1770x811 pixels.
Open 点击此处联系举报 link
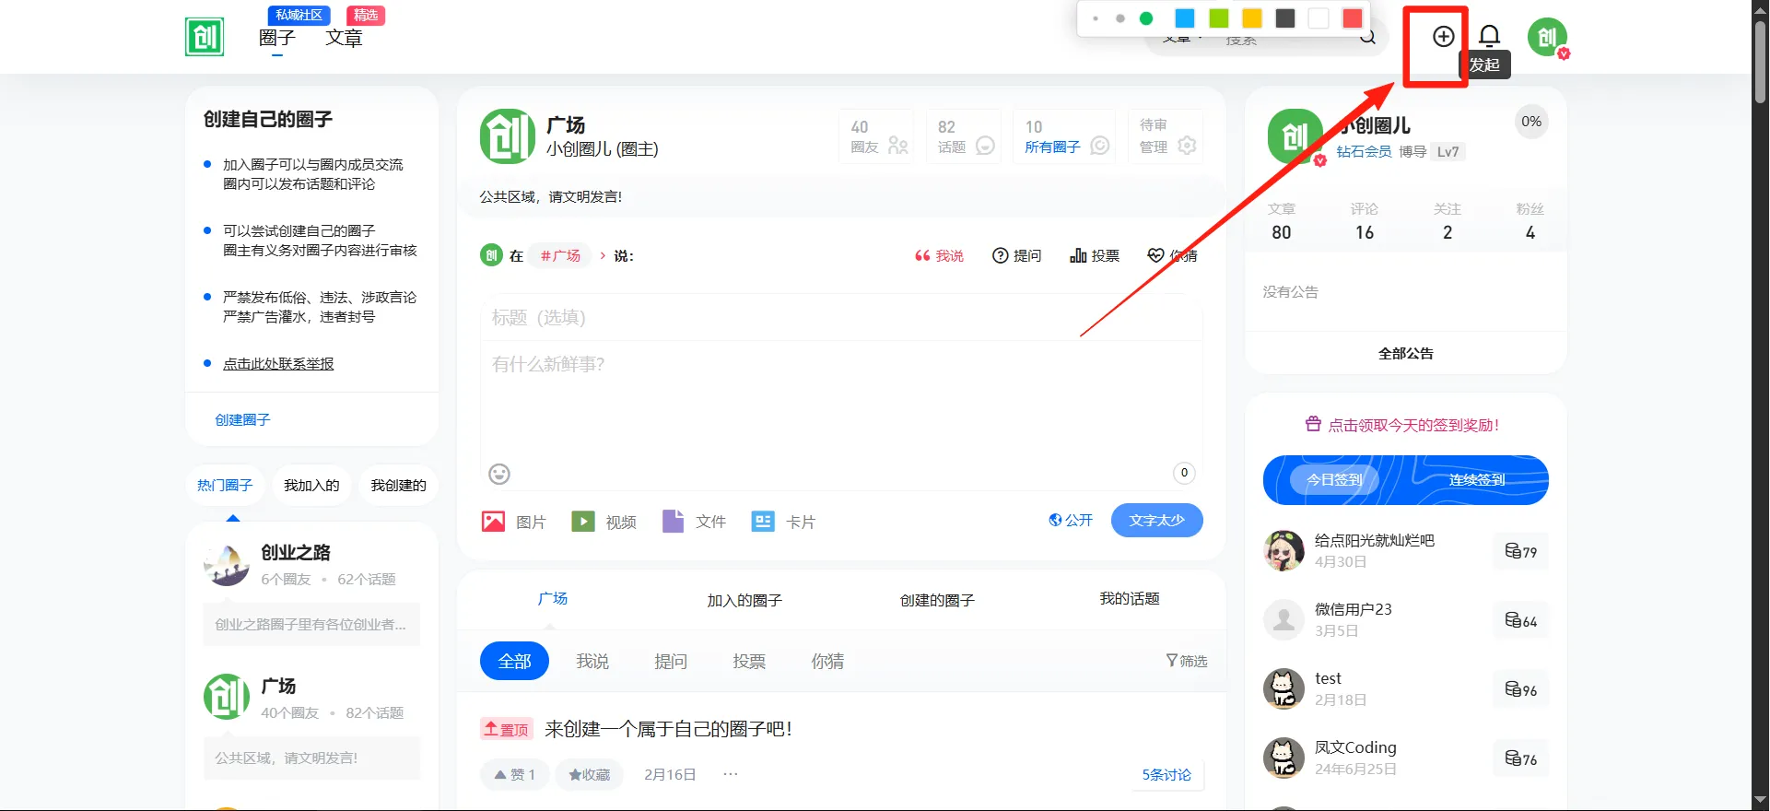pyautogui.click(x=278, y=364)
